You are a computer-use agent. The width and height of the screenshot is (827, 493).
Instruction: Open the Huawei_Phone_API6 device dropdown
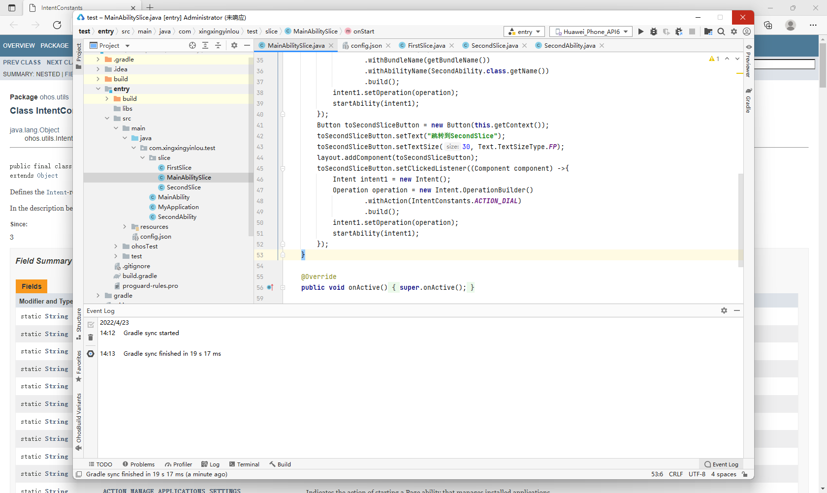(591, 31)
